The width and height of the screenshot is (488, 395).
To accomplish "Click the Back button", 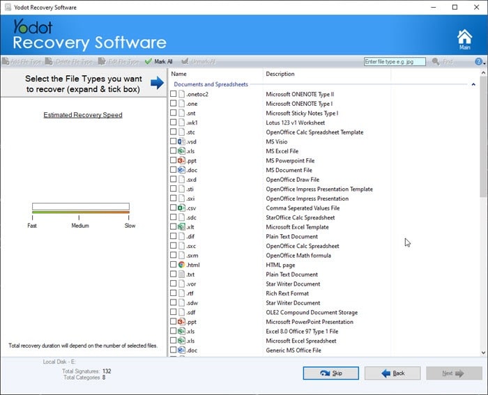I will point(392,373).
